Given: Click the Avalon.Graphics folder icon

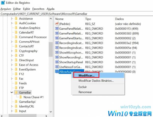Looking at the screenshot, I should point(16,28).
